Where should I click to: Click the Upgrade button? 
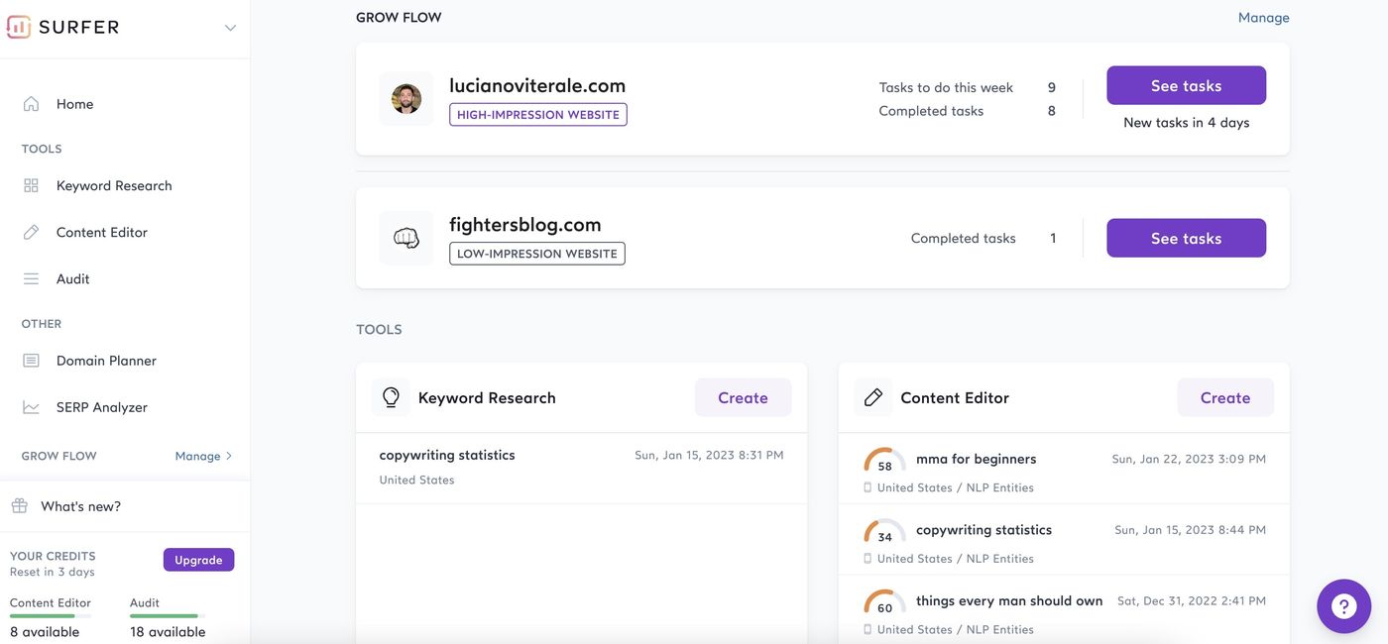(198, 560)
